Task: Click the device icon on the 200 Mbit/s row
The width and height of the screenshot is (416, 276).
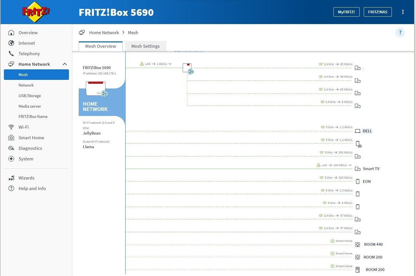Action: [x=358, y=156]
